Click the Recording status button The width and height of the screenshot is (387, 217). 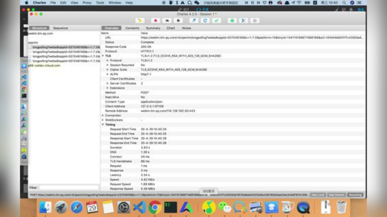[x=355, y=195]
